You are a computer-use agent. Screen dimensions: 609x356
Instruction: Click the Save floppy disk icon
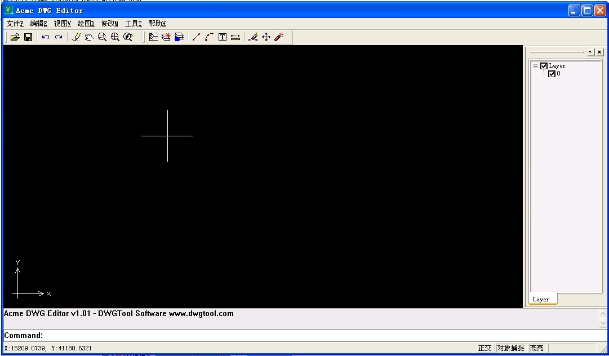click(x=28, y=37)
